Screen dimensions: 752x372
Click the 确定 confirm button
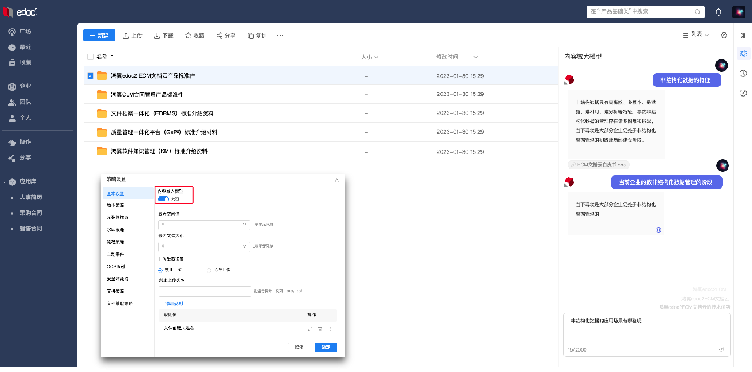326,347
